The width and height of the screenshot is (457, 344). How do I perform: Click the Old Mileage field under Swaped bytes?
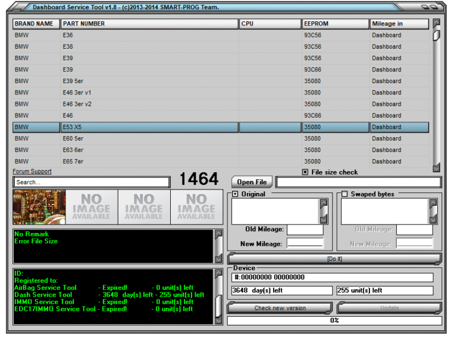[x=414, y=229]
